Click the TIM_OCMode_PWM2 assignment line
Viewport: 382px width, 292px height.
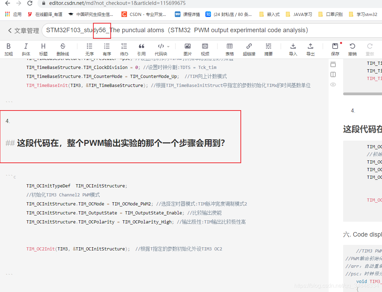[x=137, y=204]
